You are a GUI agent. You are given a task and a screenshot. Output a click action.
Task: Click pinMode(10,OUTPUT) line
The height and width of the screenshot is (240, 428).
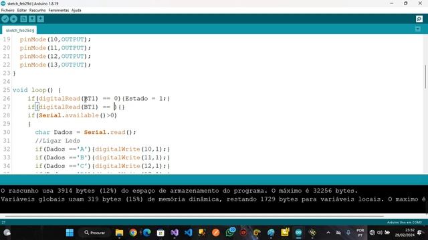tap(55, 39)
